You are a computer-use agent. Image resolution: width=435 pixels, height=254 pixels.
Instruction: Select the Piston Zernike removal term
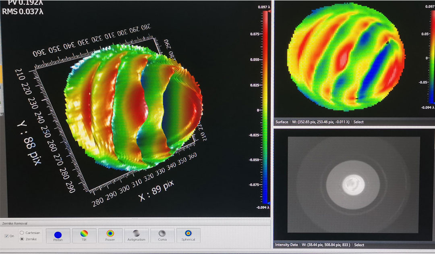[x=58, y=235]
